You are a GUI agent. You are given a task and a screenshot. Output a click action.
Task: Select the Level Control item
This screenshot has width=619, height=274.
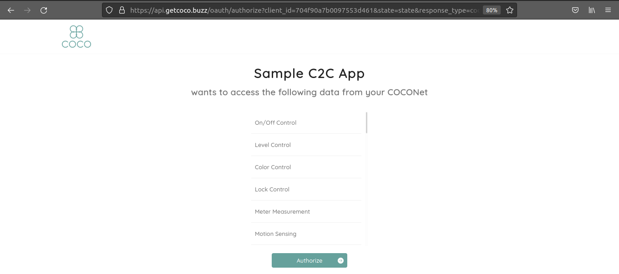(273, 145)
